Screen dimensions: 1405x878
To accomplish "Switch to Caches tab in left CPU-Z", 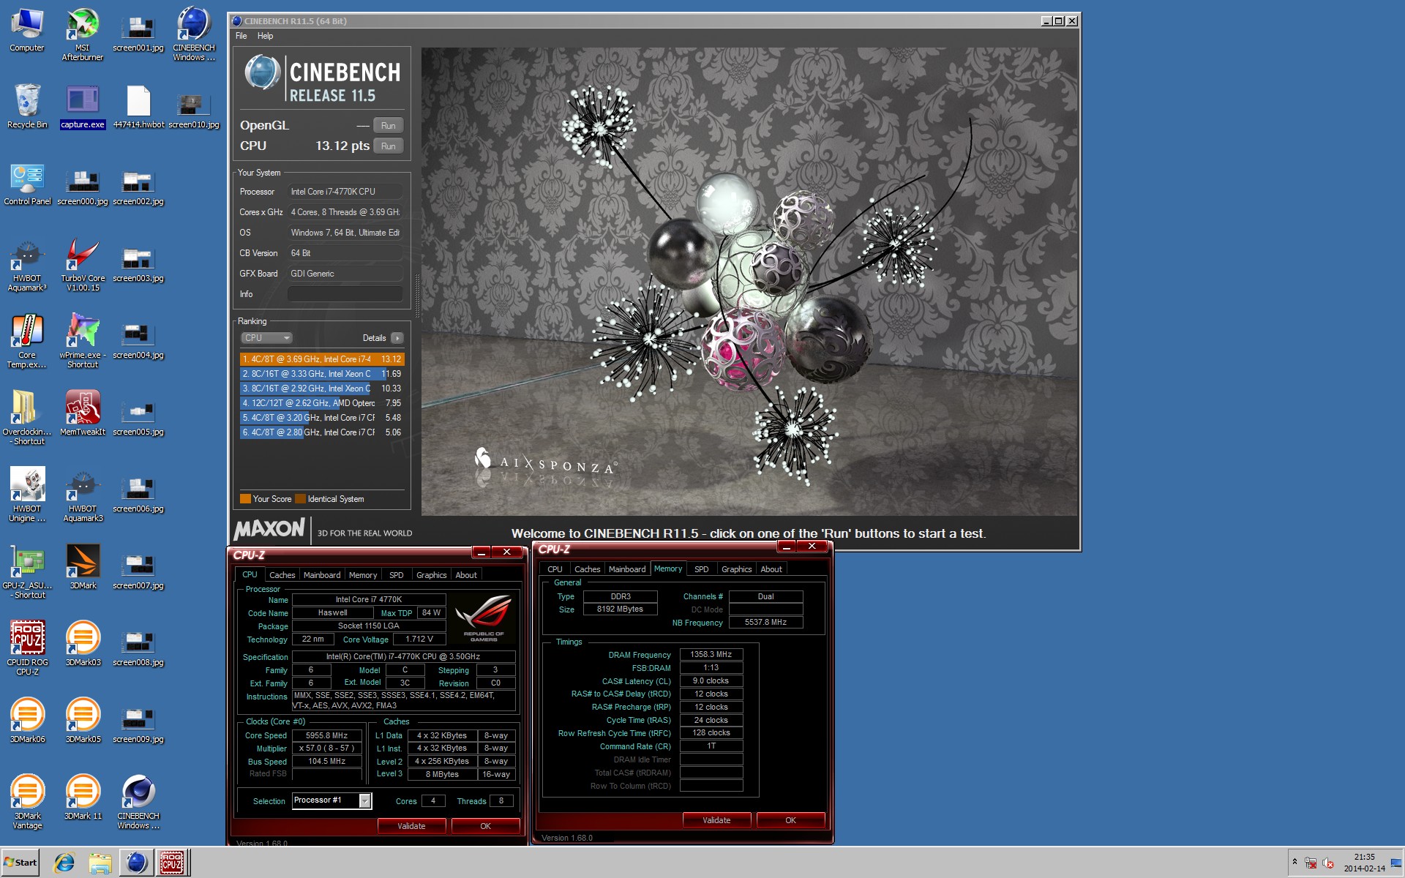I will [282, 575].
